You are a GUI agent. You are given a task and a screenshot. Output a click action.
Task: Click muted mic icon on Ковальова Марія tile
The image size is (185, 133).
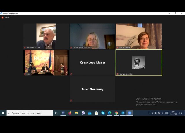(71, 74)
